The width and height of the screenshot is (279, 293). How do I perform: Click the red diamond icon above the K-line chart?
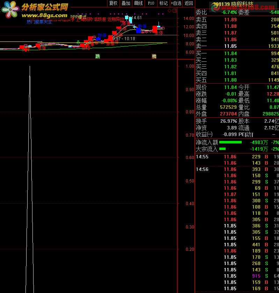click(170, 11)
